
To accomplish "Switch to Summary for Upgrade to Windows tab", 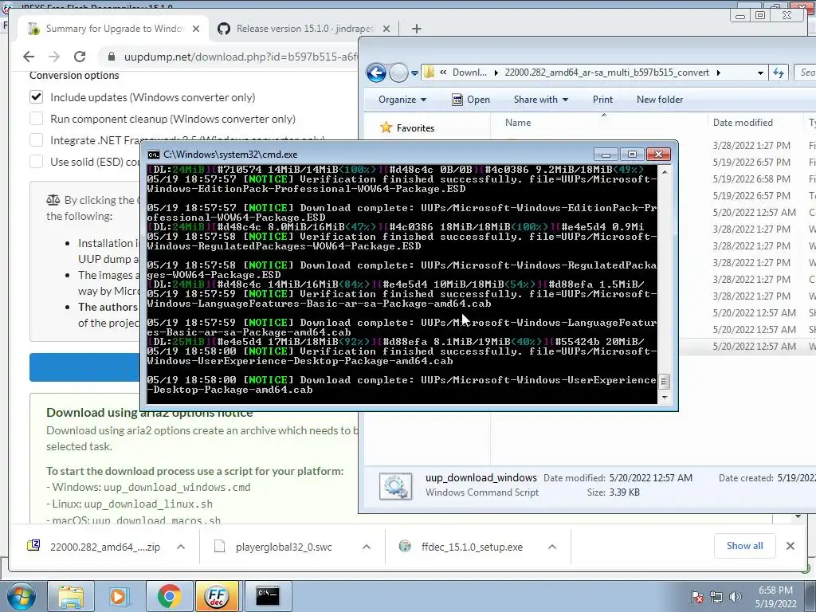I will tap(113, 29).
